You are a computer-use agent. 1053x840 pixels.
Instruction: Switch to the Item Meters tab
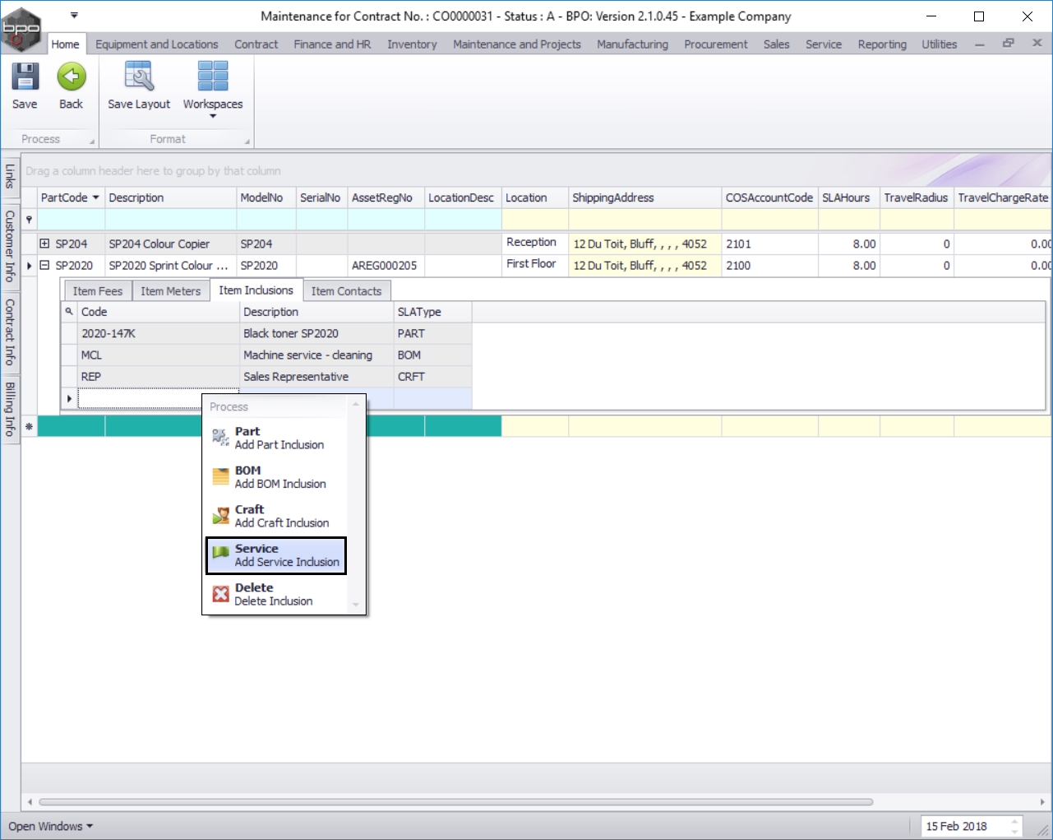tap(170, 291)
